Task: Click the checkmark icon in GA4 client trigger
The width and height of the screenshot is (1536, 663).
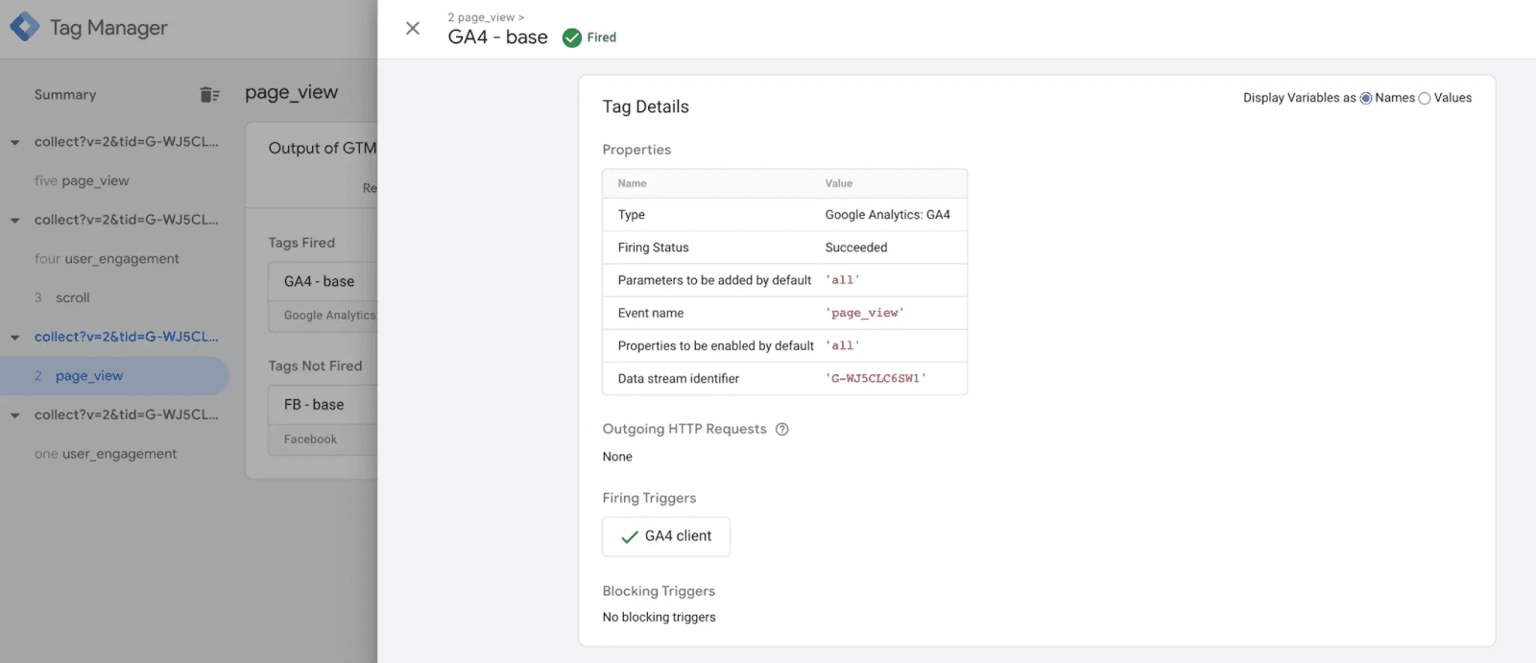Action: click(630, 537)
